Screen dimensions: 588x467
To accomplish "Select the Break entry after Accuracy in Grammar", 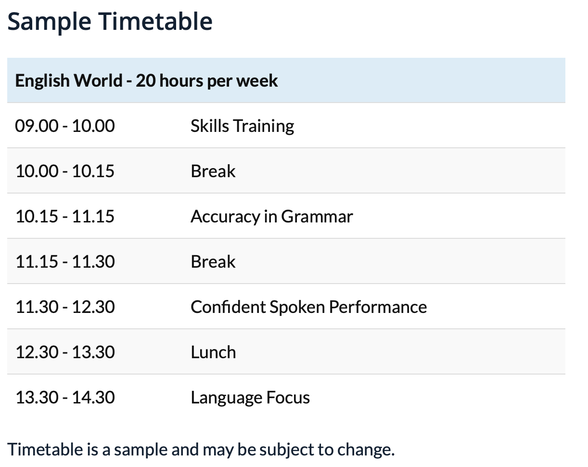I will [x=213, y=262].
